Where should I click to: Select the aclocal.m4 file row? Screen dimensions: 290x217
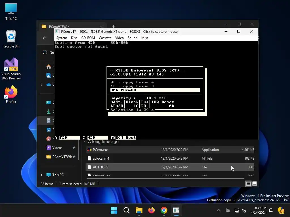(170, 158)
